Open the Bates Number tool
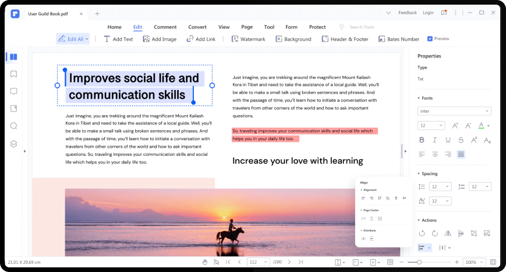506x272 pixels. point(399,39)
